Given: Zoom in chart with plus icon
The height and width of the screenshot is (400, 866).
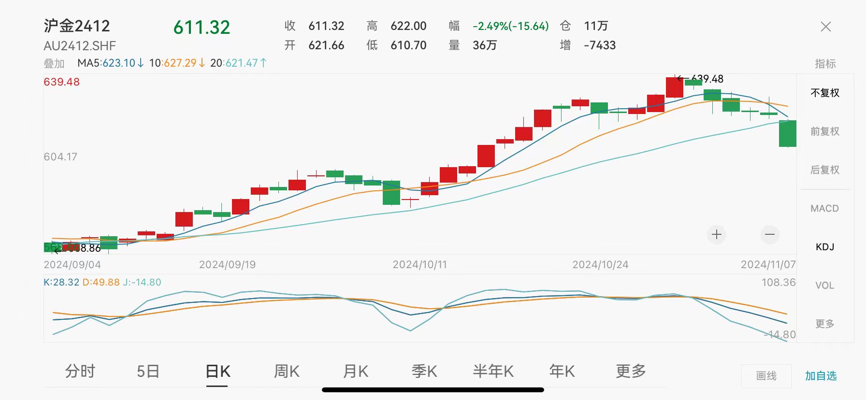Looking at the screenshot, I should coord(717,235).
